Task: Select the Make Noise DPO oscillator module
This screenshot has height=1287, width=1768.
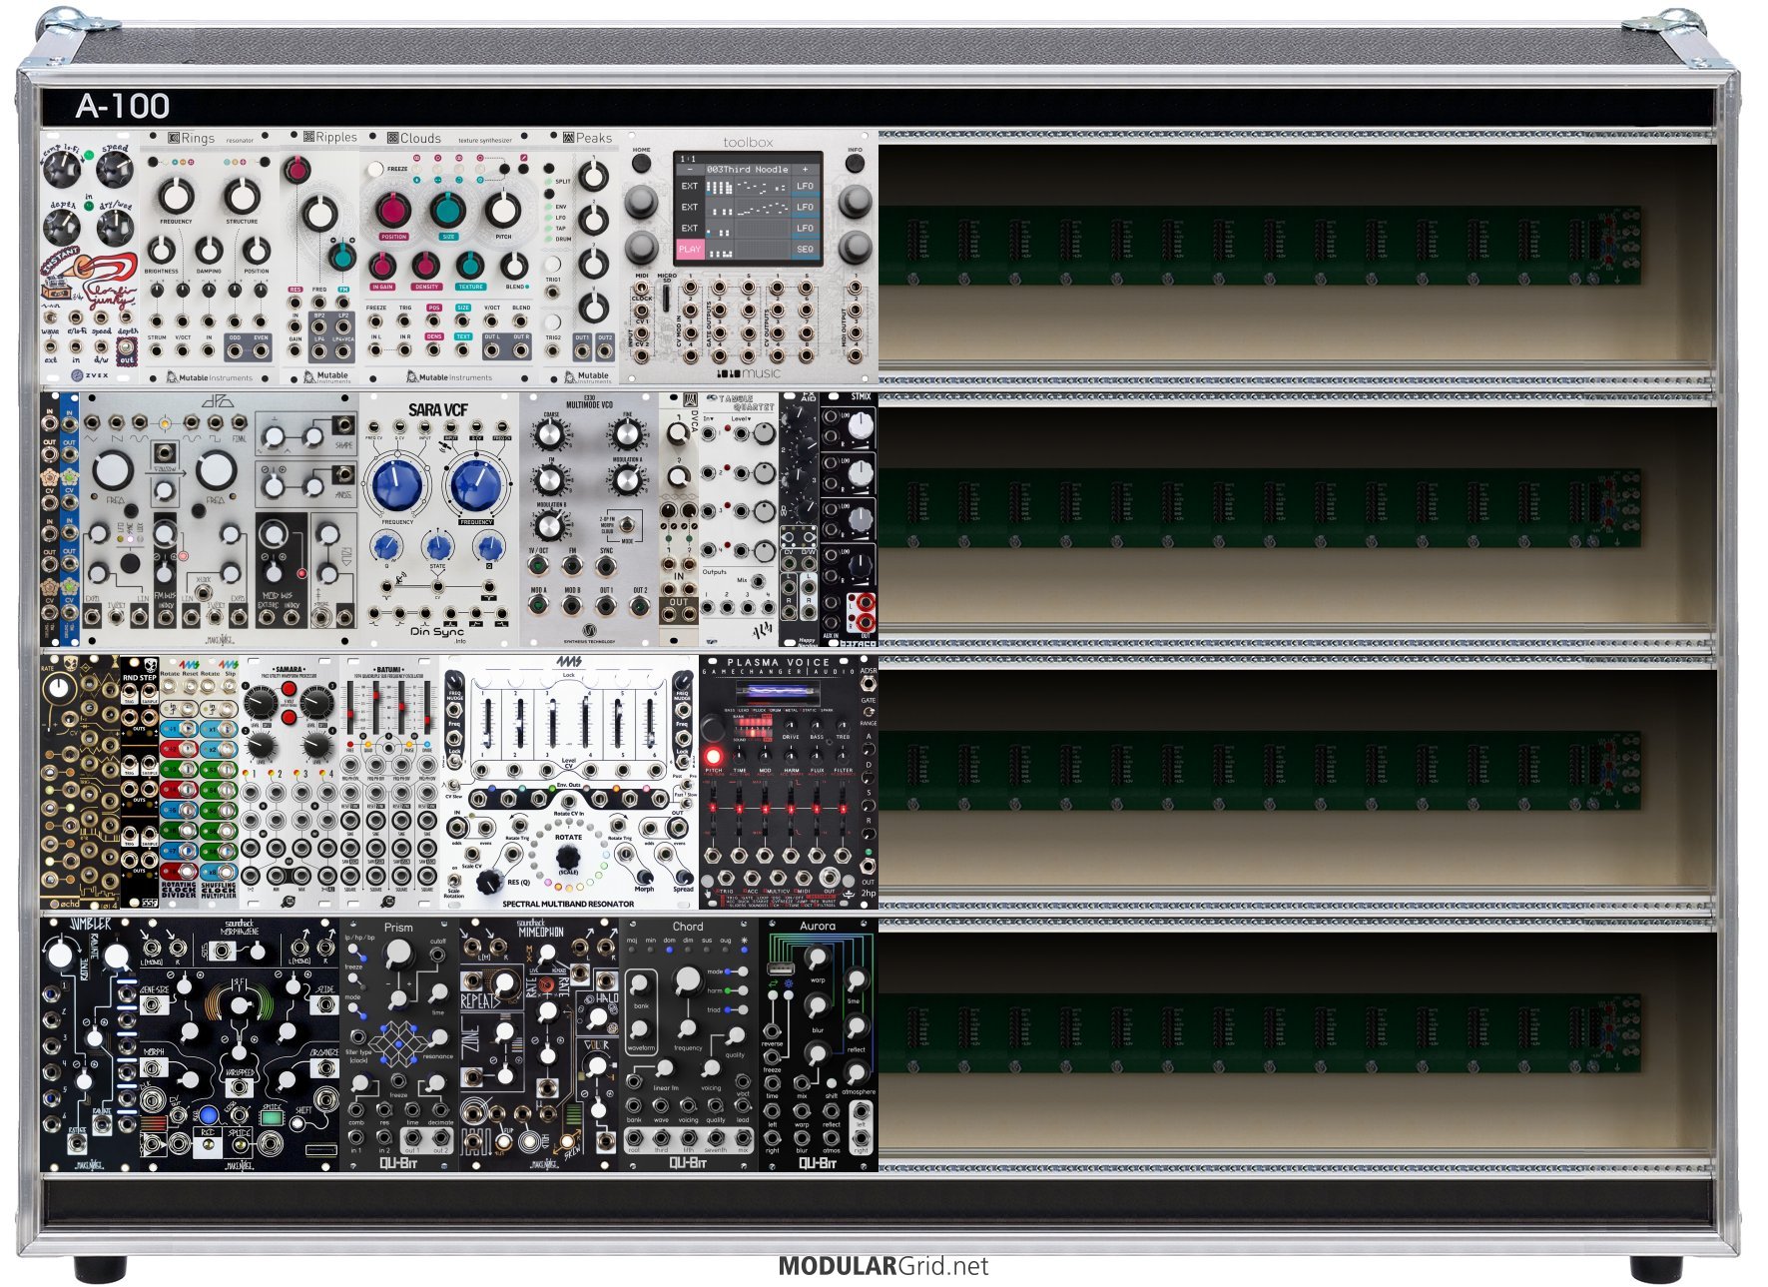Action: 220,519
